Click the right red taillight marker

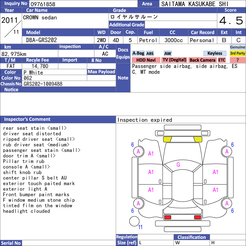click(197, 217)
